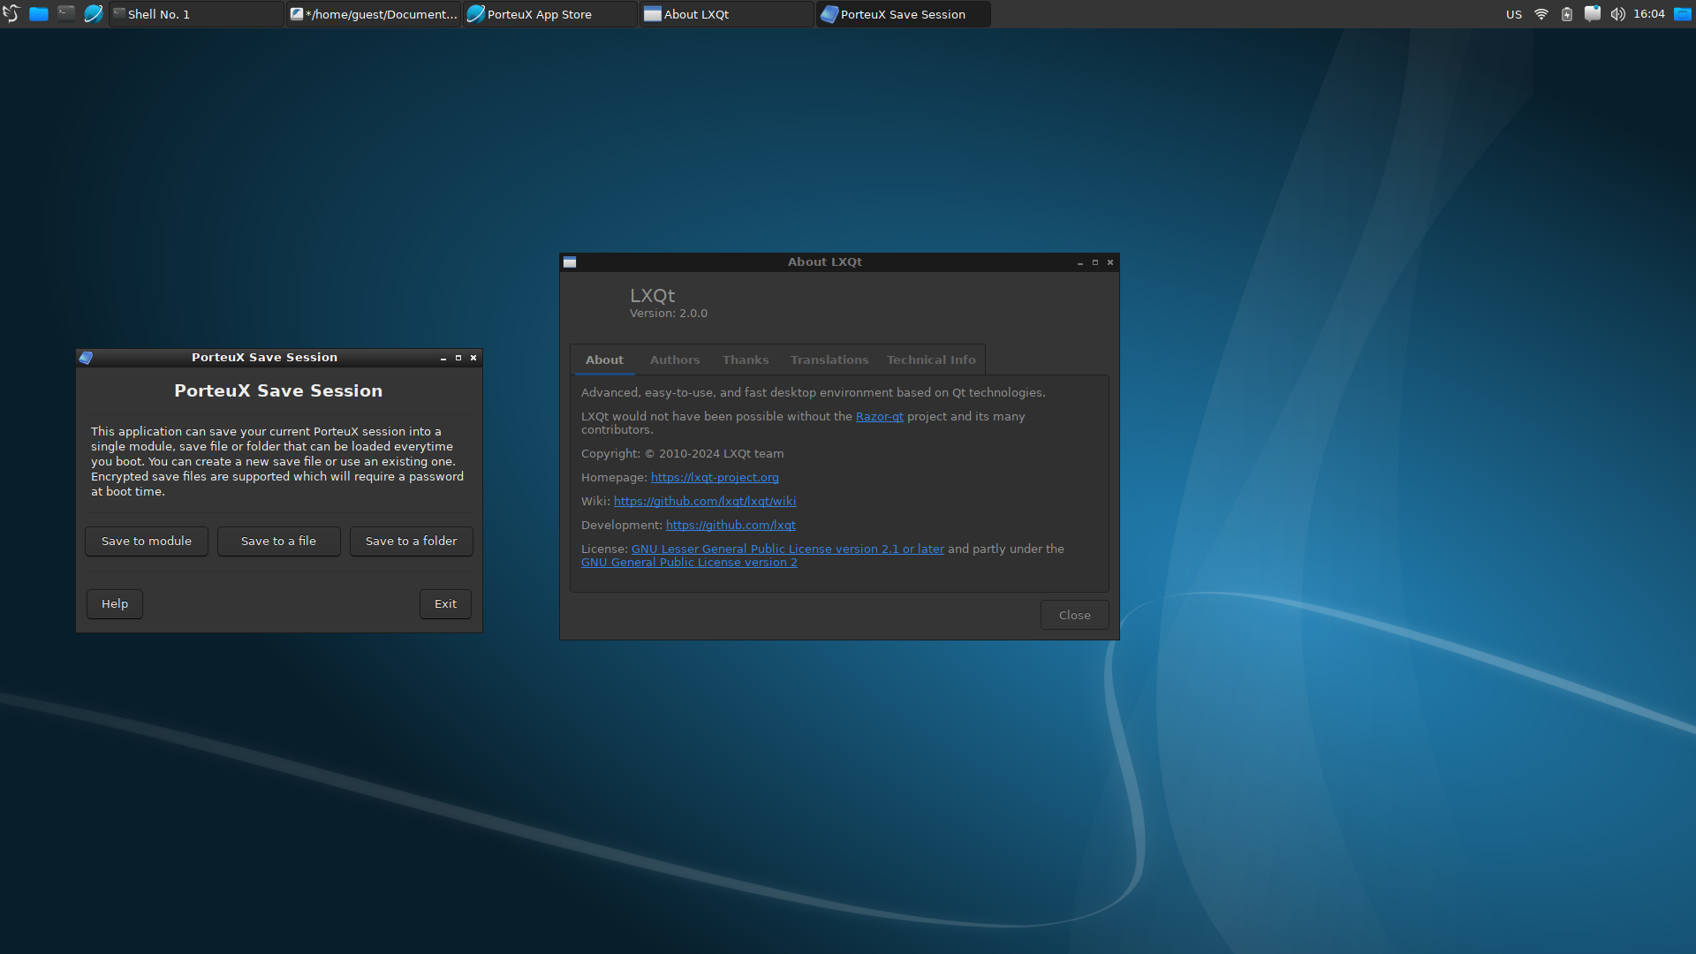Select About LXQt taskbar entry
1696x954 pixels.
click(726, 14)
